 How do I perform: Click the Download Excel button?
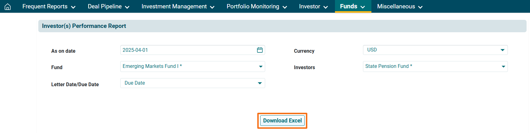point(282,121)
